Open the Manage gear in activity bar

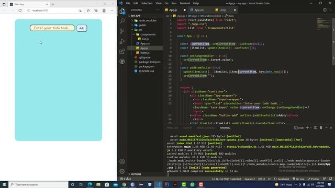pos(122,171)
